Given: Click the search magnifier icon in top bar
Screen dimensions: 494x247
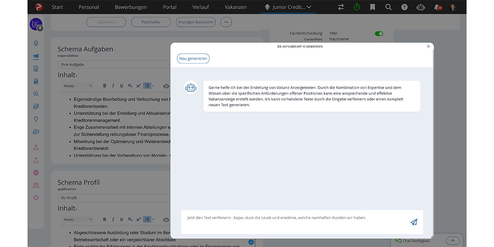Looking at the screenshot, I should click(388, 7).
